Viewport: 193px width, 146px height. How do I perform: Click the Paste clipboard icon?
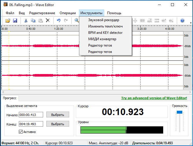[41, 21]
